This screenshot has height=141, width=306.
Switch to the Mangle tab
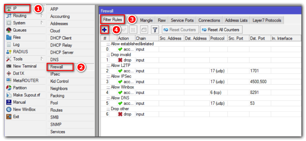(146, 20)
